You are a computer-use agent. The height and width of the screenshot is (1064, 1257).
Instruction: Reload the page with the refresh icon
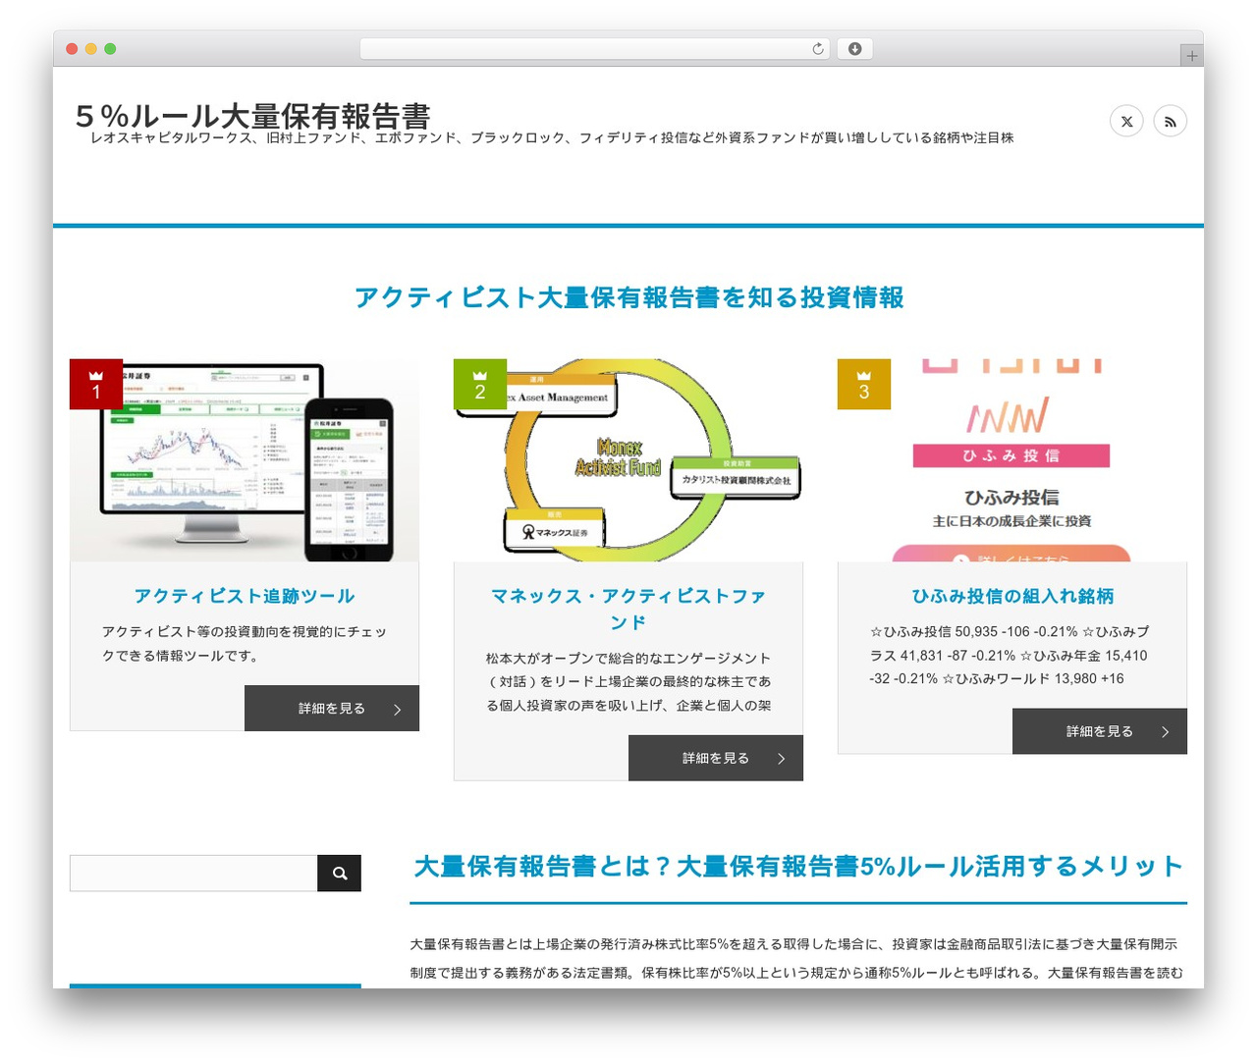(x=817, y=49)
